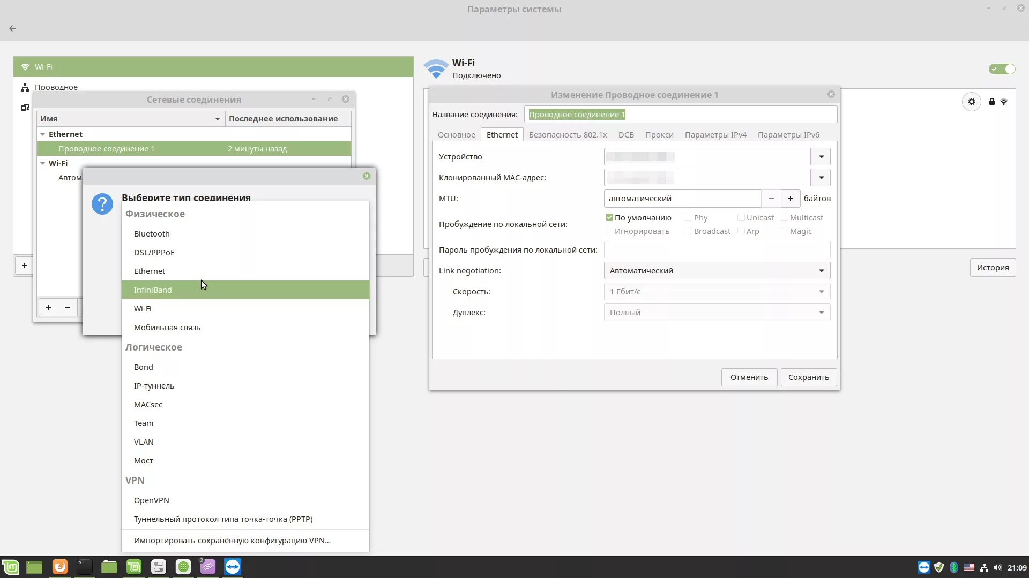Click the Bluetooth tray icon
Image resolution: width=1029 pixels, height=578 pixels.
click(954, 567)
